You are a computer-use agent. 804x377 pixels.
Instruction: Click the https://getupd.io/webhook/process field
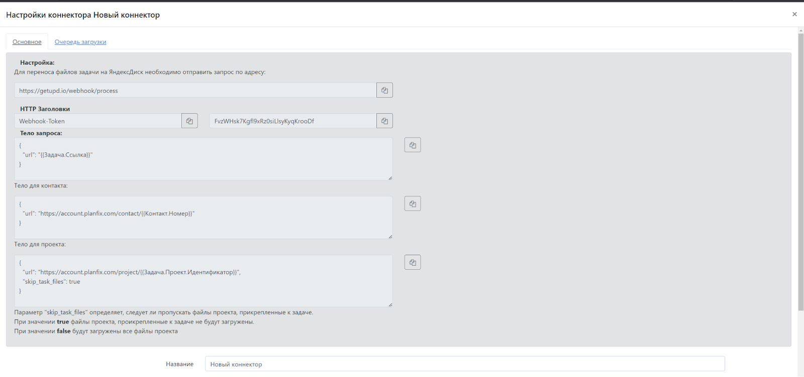(x=195, y=90)
